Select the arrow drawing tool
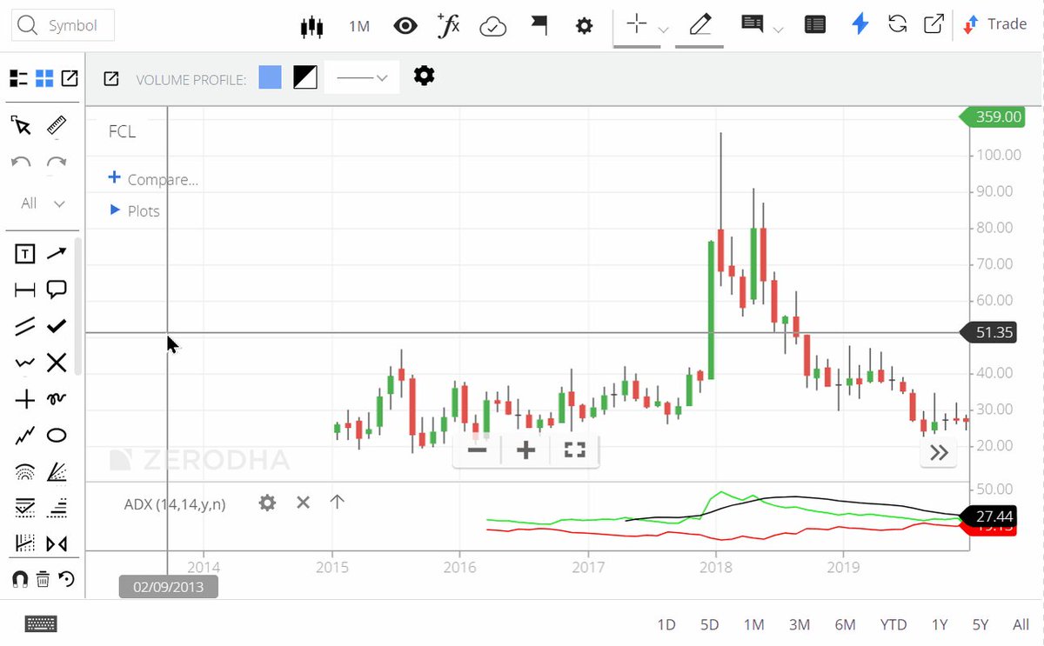 (57, 254)
